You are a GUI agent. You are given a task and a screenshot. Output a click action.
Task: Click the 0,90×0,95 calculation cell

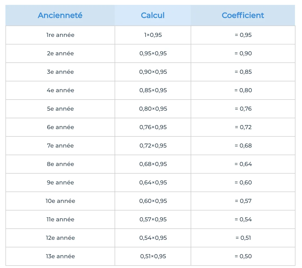pyautogui.click(x=153, y=72)
